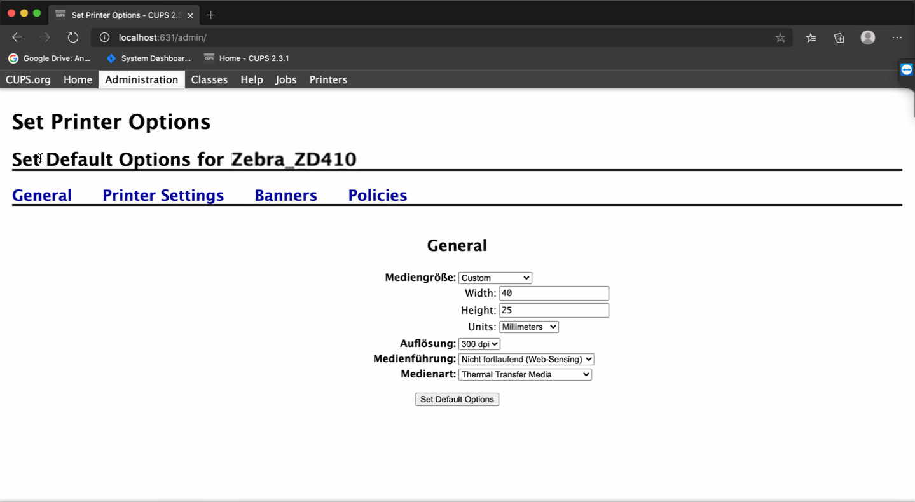Open a new browser tab
This screenshot has height=502, width=915.
click(211, 15)
